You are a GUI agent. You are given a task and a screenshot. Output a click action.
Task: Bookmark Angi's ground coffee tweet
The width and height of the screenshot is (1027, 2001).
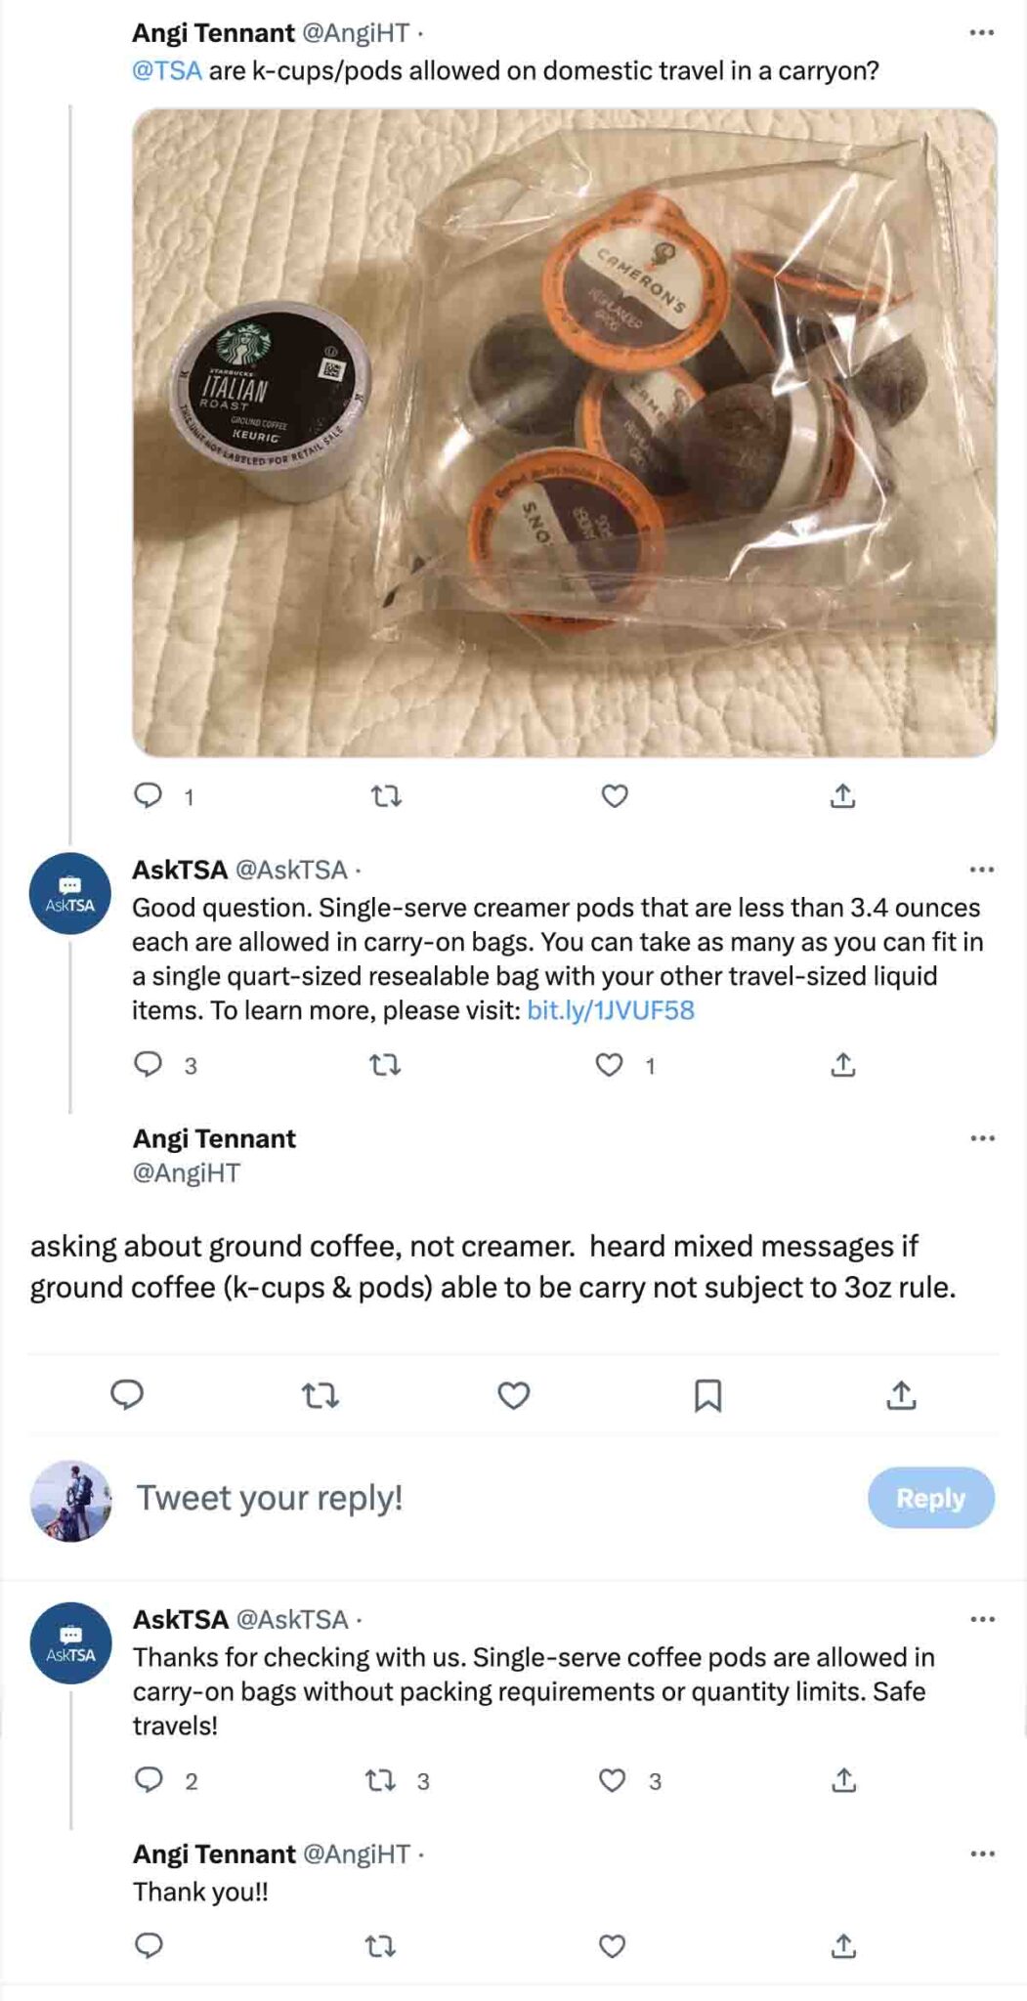tap(707, 1395)
